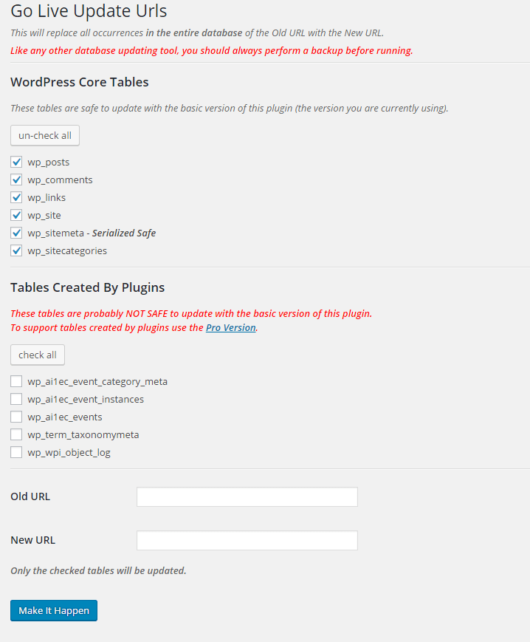Click the check all button
Image resolution: width=530 pixels, height=642 pixels.
click(37, 355)
